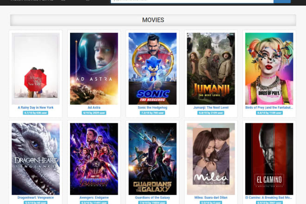Click the 'Birds of Prey (and the Fantabul...' title link
306x204 pixels.
(x=269, y=108)
